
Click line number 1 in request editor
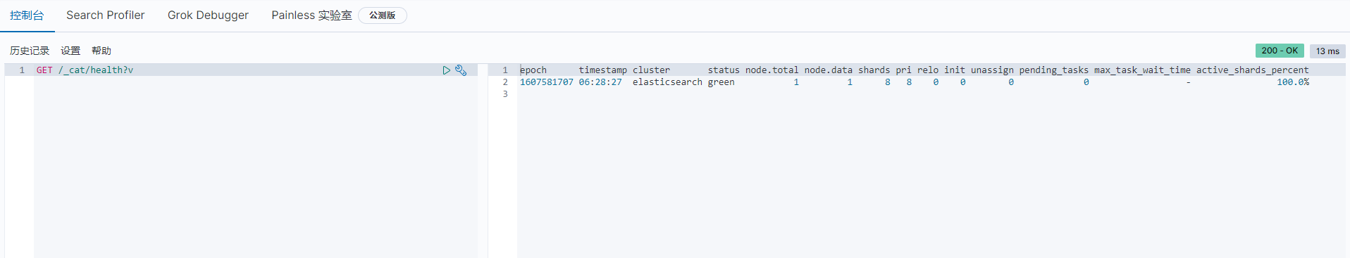[22, 70]
